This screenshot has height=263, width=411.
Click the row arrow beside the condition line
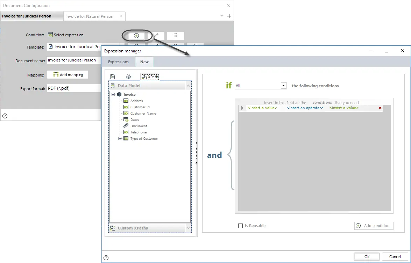pyautogui.click(x=242, y=108)
